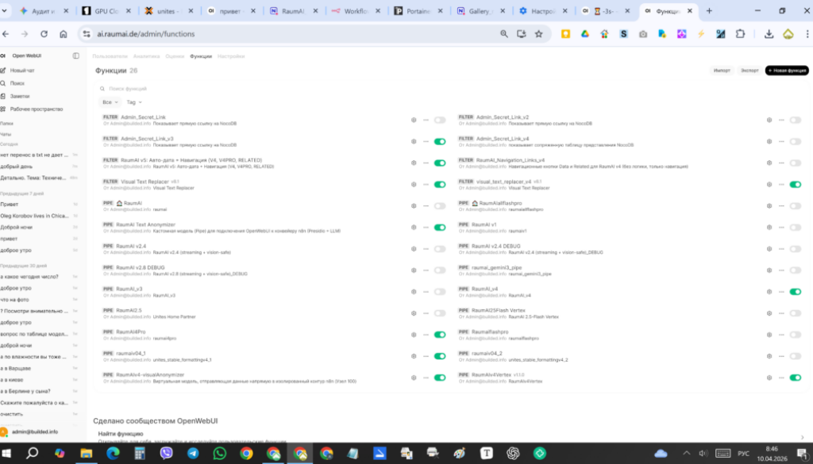Open the Все type filter dropdown
The image size is (813, 464).
(x=110, y=102)
